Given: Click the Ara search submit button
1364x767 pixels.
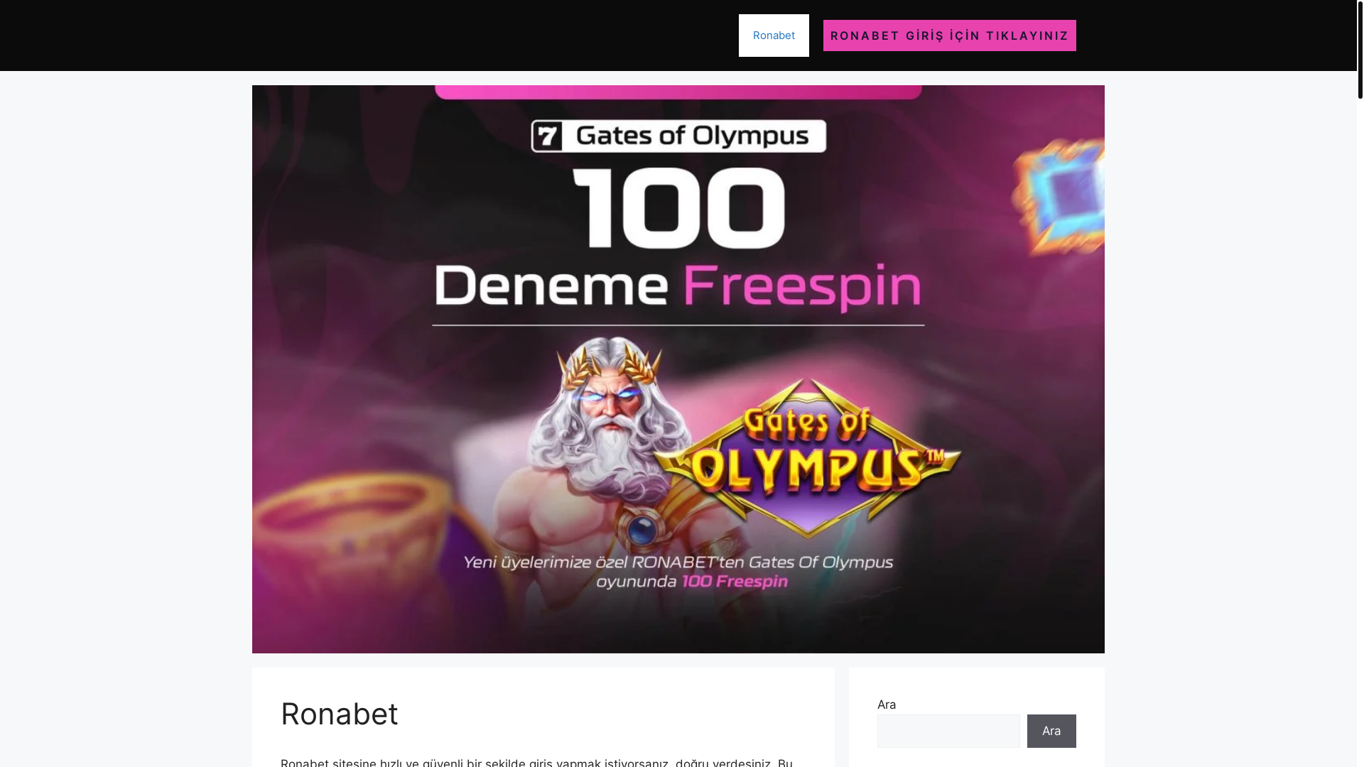Looking at the screenshot, I should (1051, 731).
